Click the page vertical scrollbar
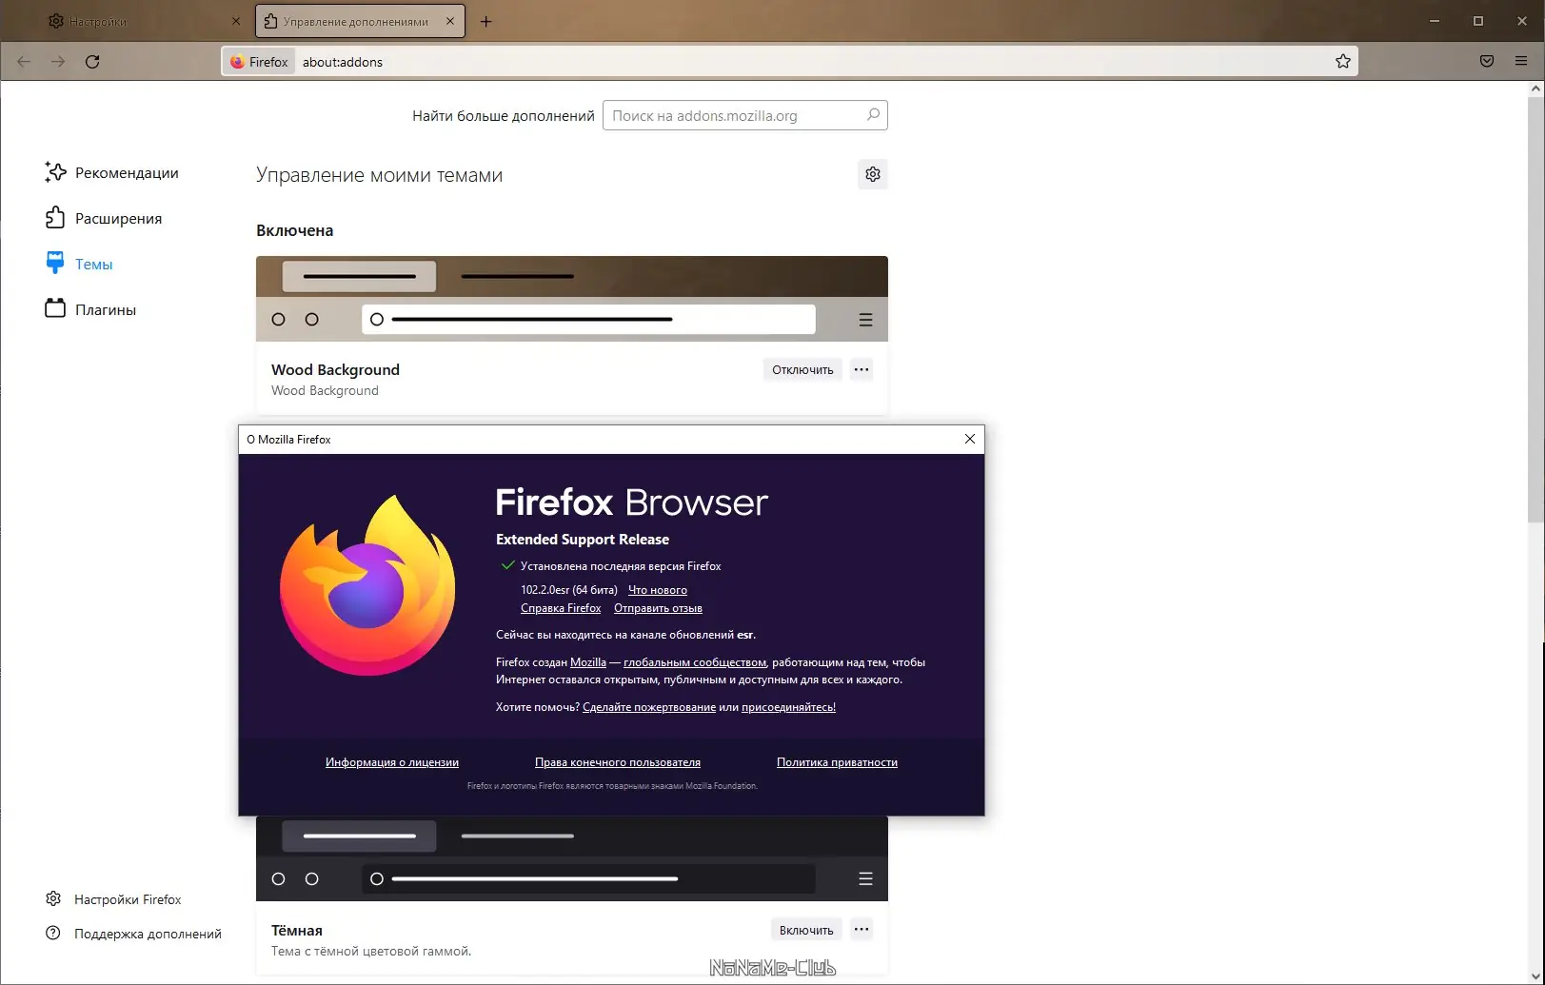1545x985 pixels. [1535, 309]
